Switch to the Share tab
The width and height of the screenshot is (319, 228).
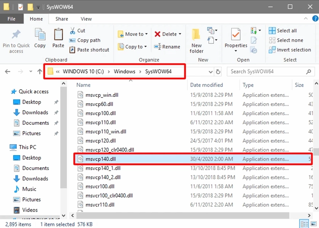(x=62, y=19)
